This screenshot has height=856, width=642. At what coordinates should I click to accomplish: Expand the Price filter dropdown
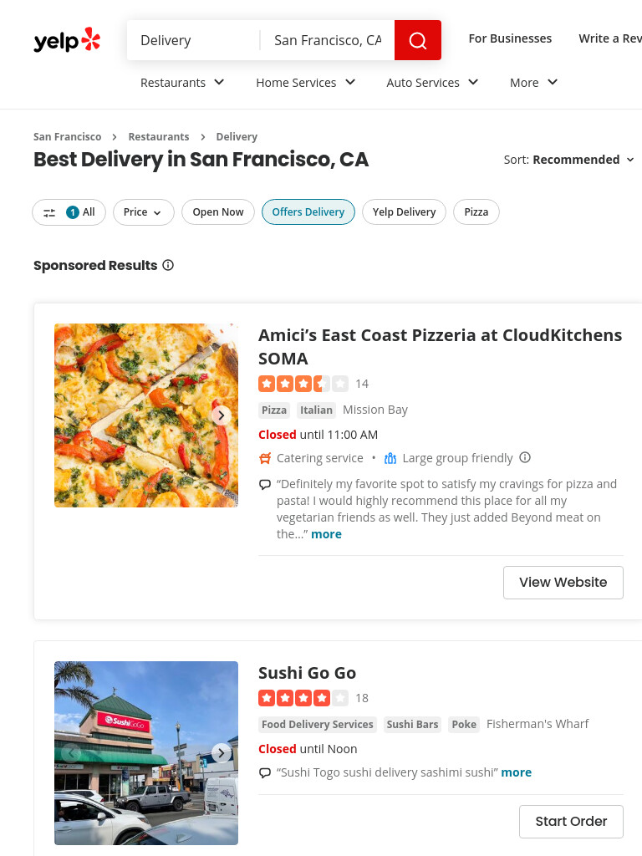tap(143, 212)
